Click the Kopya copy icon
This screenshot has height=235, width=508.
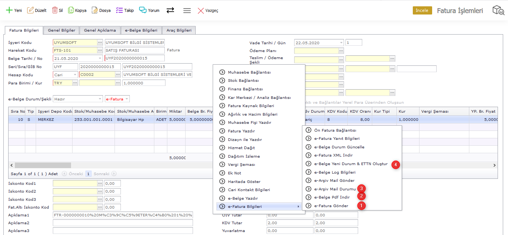pyautogui.click(x=71, y=10)
